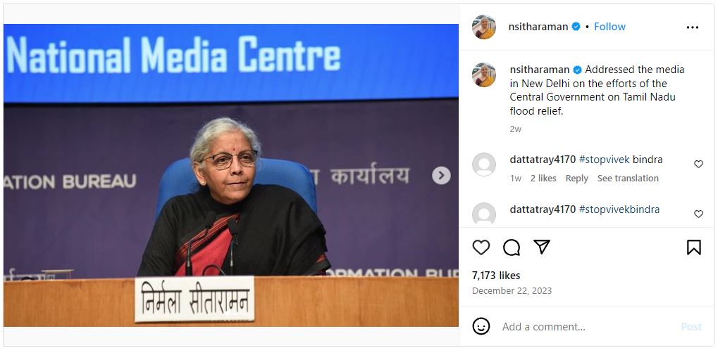Viewport: 718px width, 355px height.
Task: Like the post with the heart icon
Action: coord(481,247)
